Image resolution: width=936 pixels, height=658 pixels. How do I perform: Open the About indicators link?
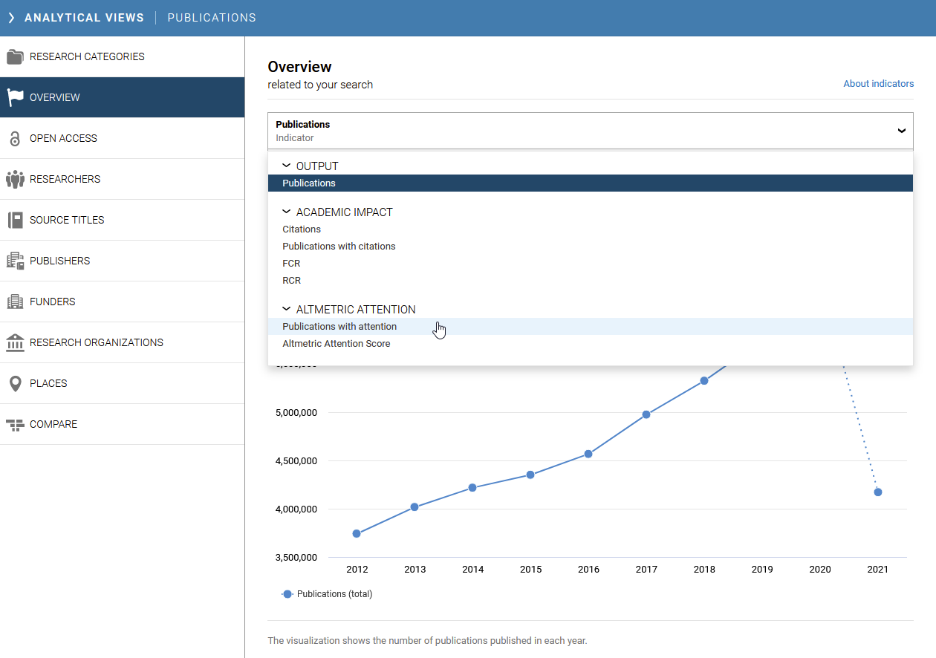tap(878, 84)
